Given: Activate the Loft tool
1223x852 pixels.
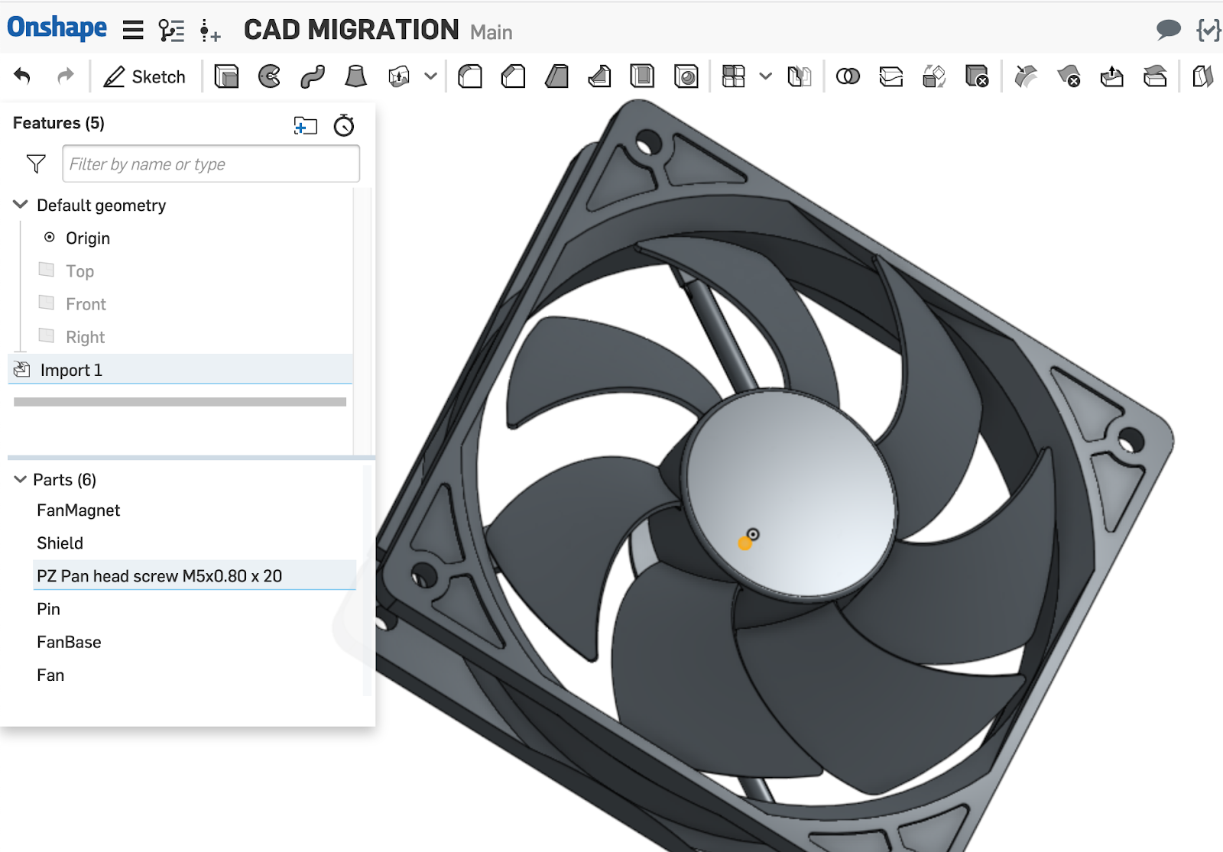Looking at the screenshot, I should [x=355, y=76].
